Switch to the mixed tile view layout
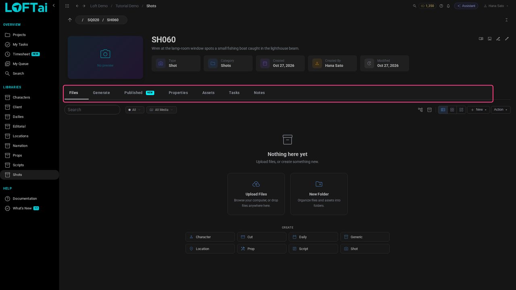This screenshot has width=516, height=290. 461,110
